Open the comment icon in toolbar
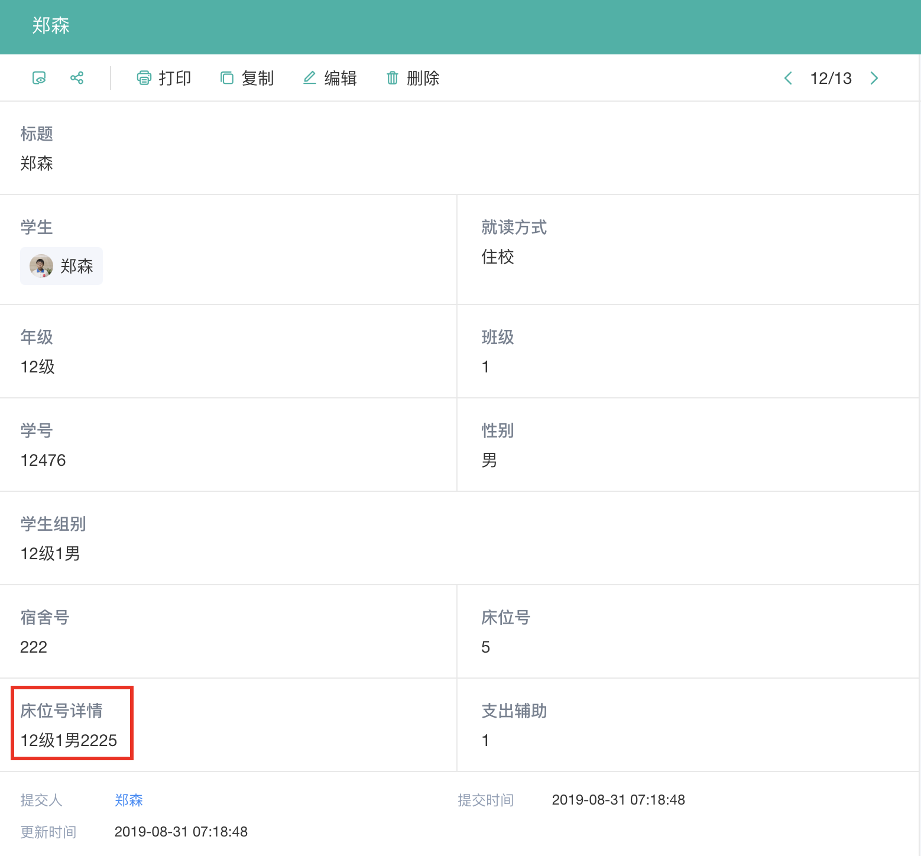 coord(39,78)
